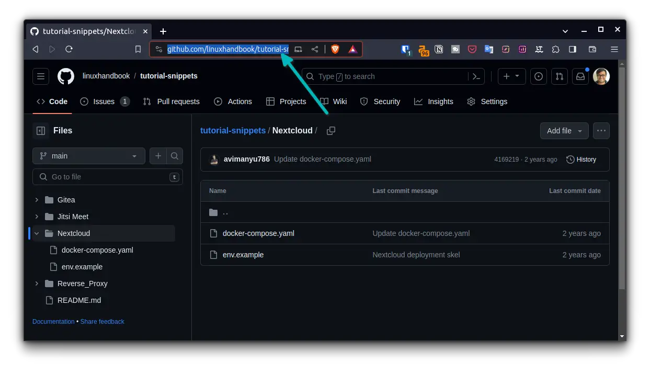Open docker-compose.yaml in file table
The height and width of the screenshot is (374, 650).
(258, 233)
